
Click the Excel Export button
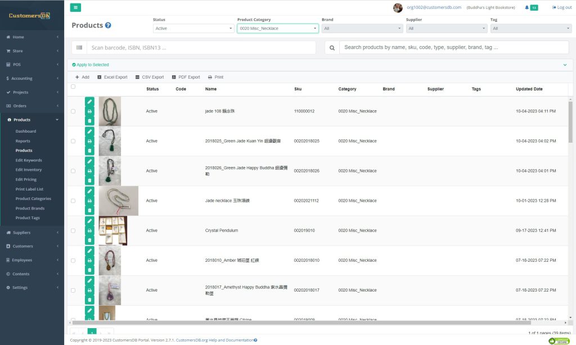(112, 77)
